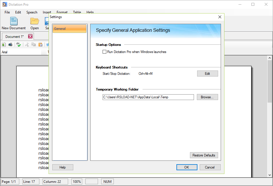Image resolution: width=273 pixels, height=186 pixels.
Task: Click the Restore Defaults button
Action: coord(204,155)
